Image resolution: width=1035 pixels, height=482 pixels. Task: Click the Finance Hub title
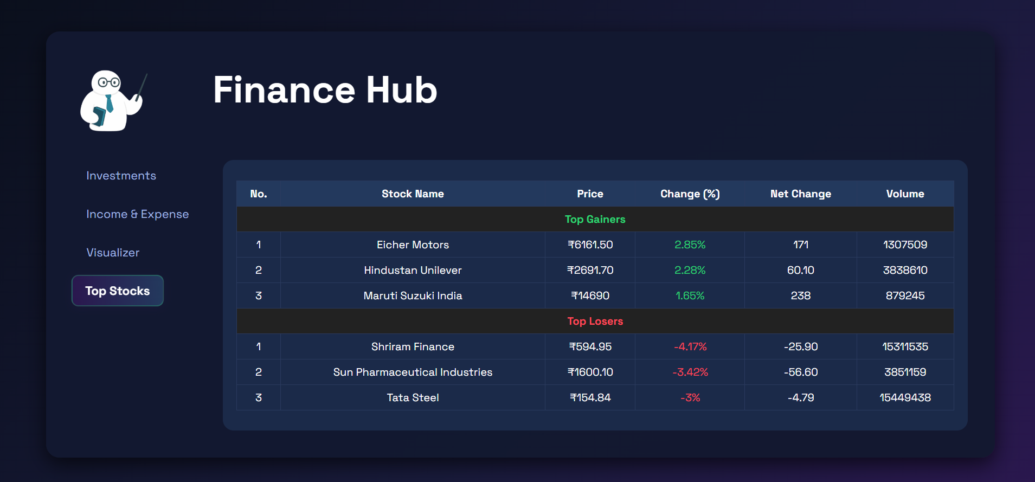point(325,89)
